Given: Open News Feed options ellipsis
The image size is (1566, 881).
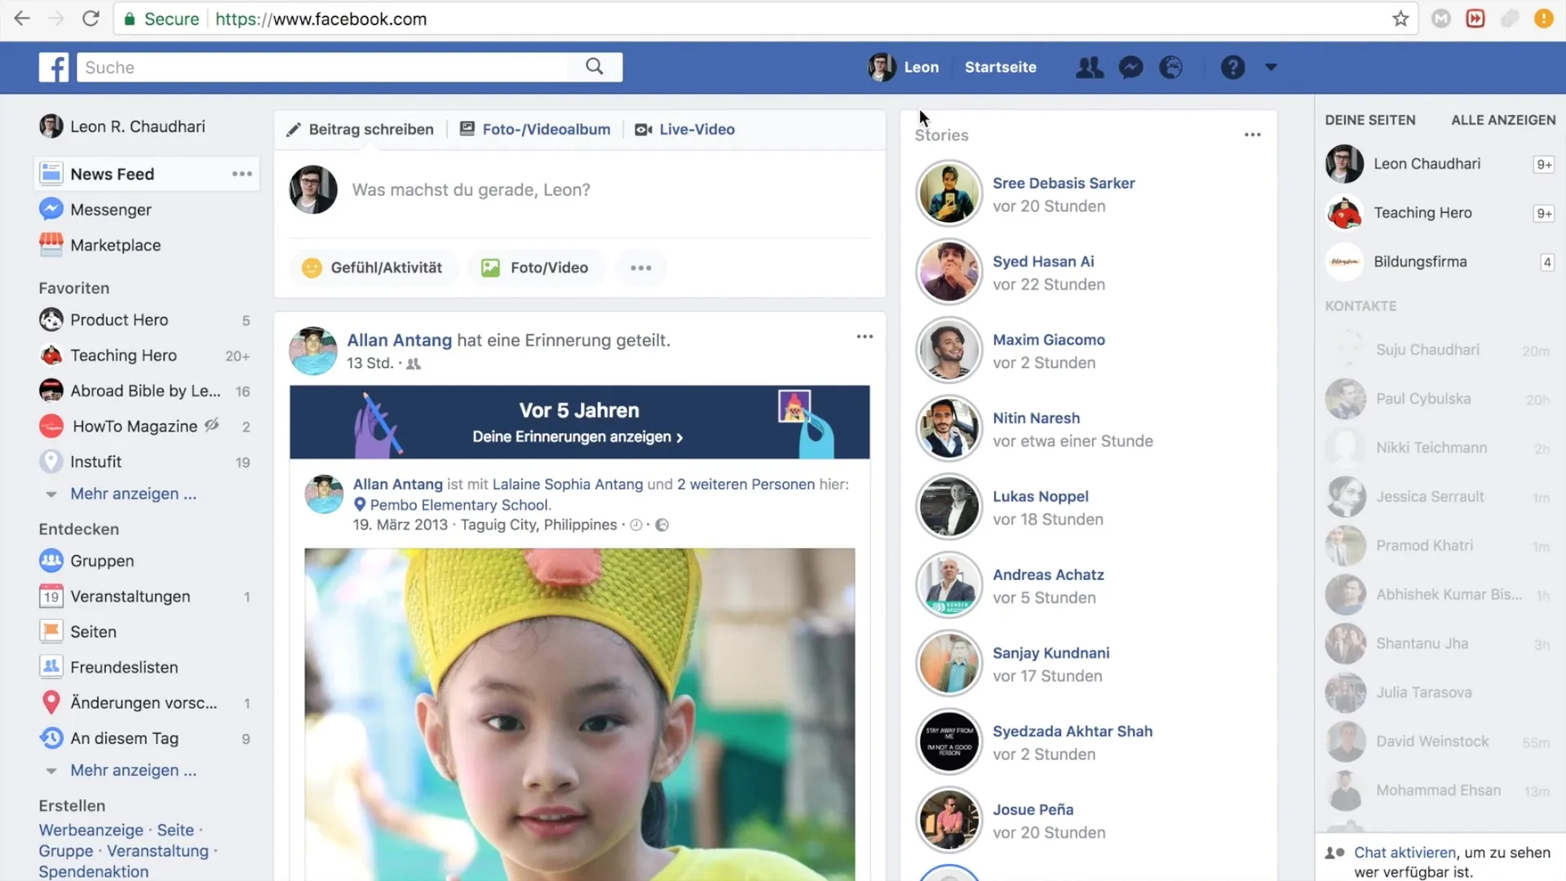Looking at the screenshot, I should click(x=241, y=174).
